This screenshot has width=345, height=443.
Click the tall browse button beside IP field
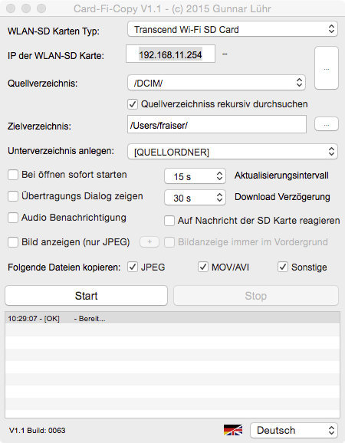click(x=327, y=68)
